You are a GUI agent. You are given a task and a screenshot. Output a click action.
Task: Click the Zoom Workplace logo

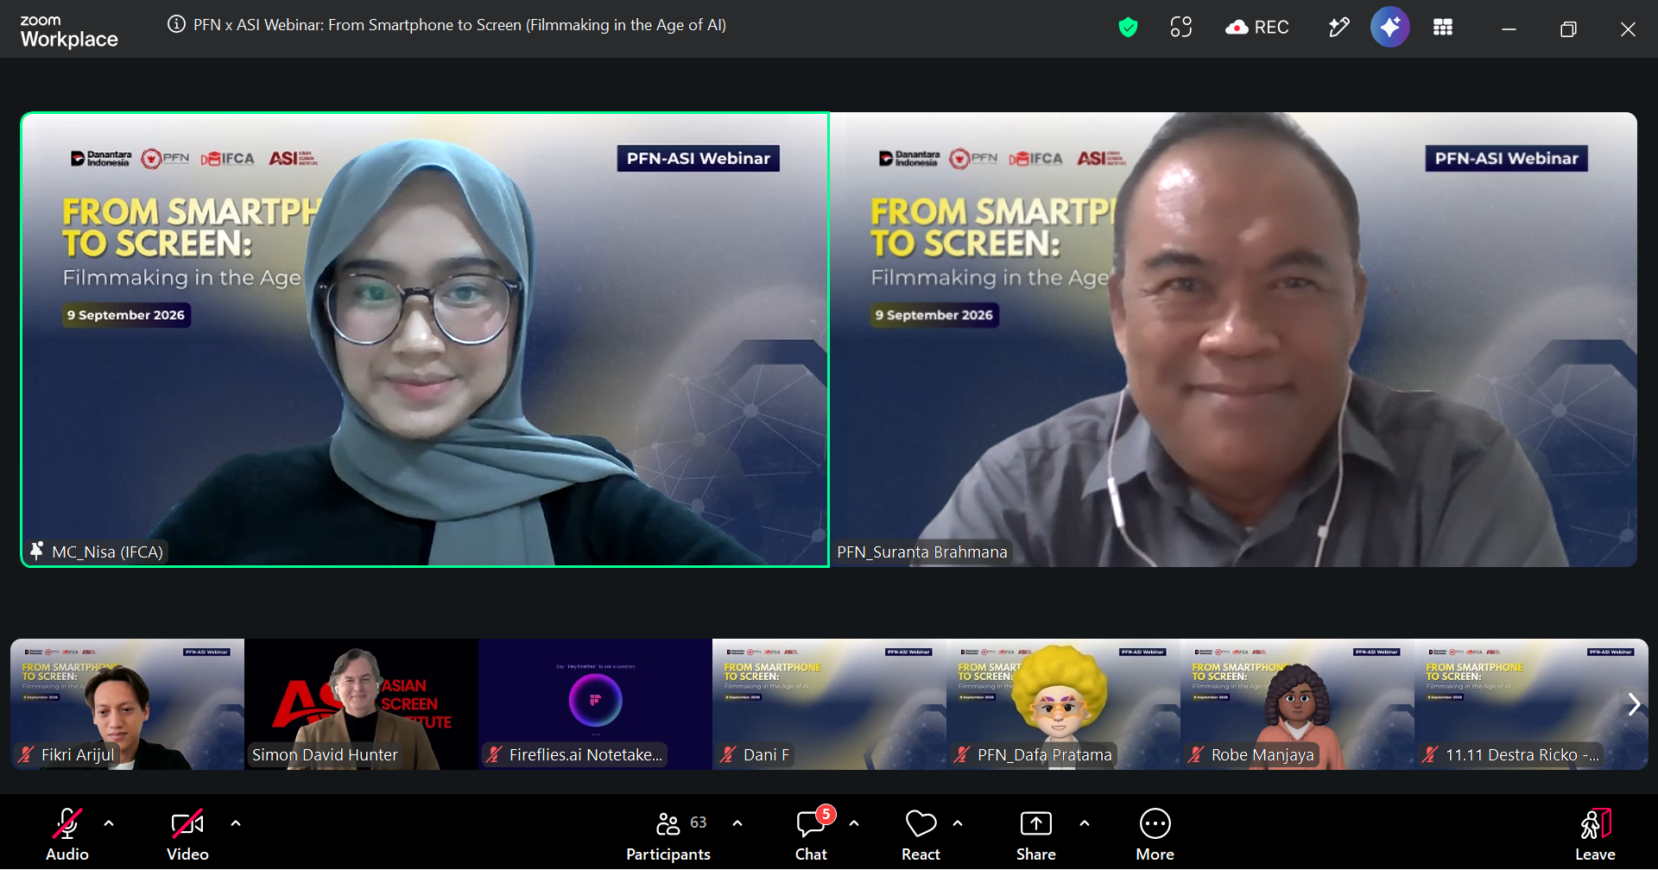click(69, 31)
